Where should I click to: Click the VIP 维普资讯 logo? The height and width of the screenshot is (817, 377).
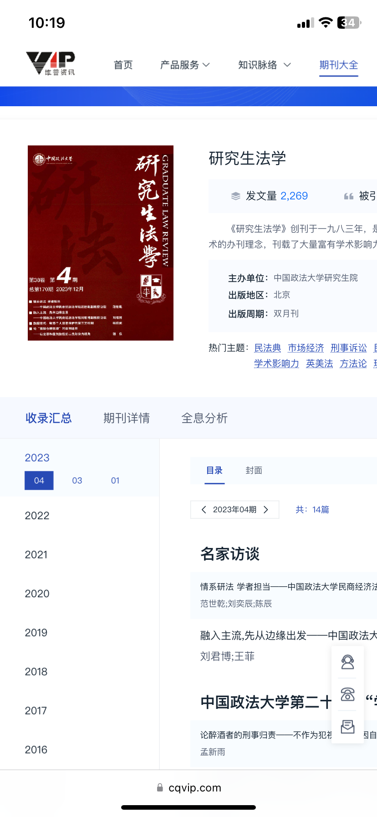pos(51,63)
